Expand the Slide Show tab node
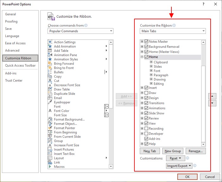 click(142, 113)
